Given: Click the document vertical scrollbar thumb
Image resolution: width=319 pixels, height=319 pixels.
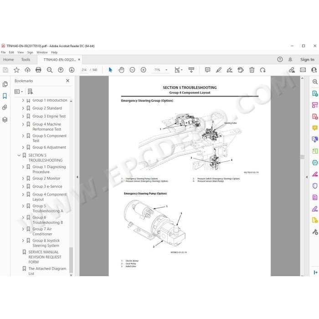Looking at the screenshot, I should tap(302, 157).
